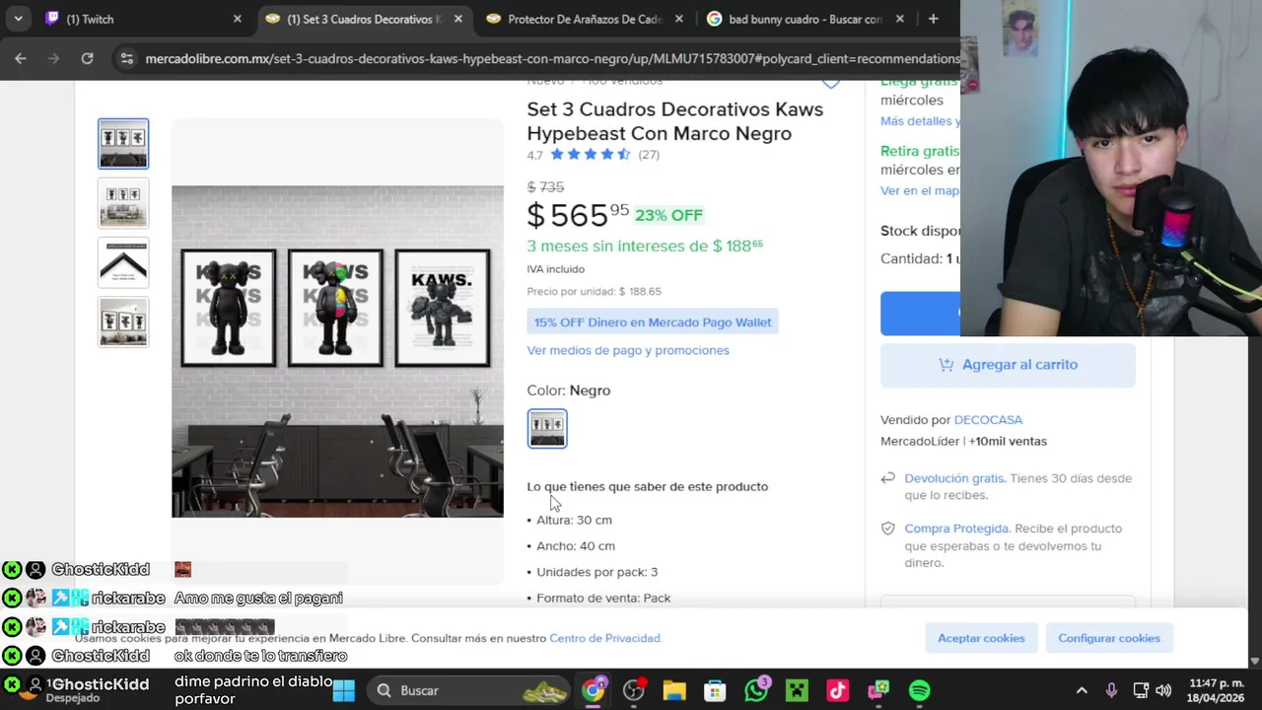Click the shield icon beside Compra Protegida
This screenshot has height=710, width=1262.
tap(887, 529)
